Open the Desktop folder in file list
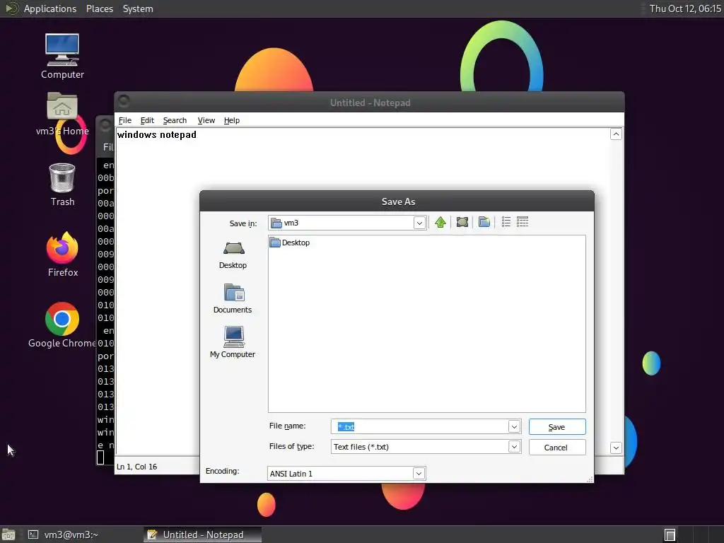The width and height of the screenshot is (724, 543). (x=290, y=243)
